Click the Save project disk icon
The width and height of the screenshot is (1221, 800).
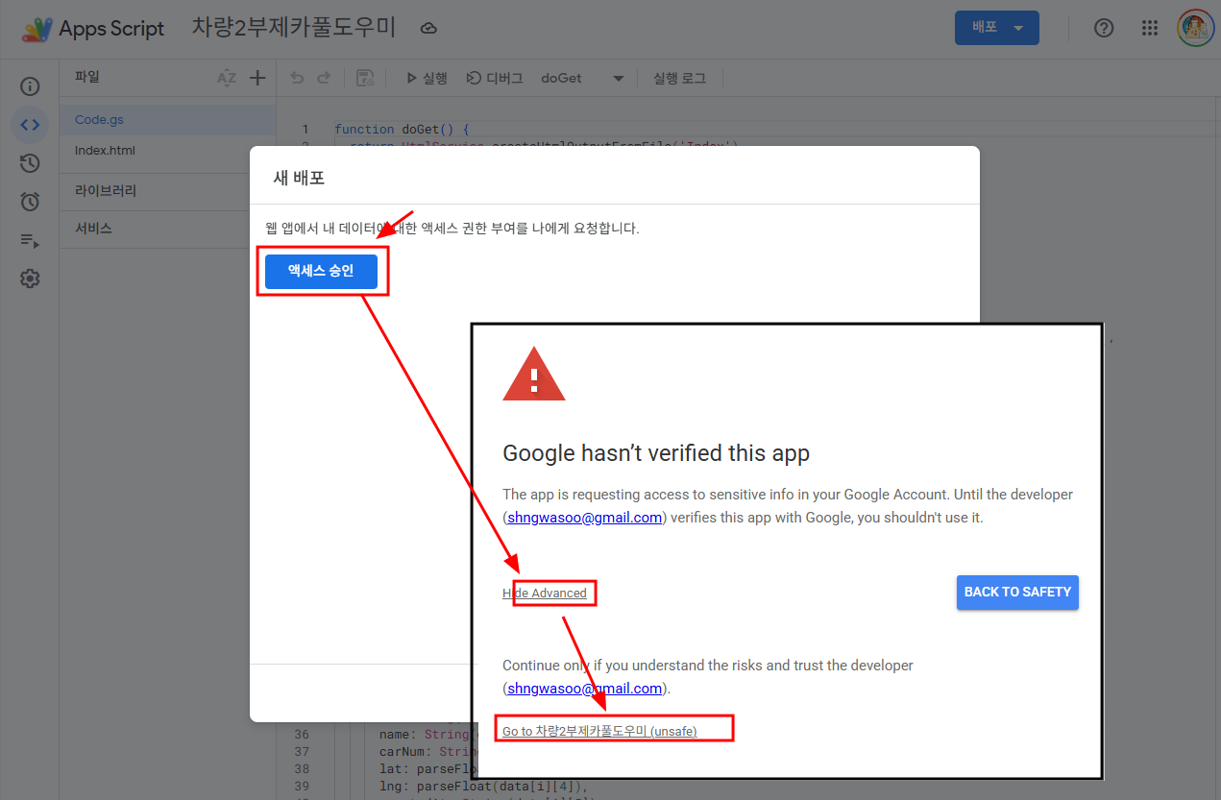(x=365, y=78)
